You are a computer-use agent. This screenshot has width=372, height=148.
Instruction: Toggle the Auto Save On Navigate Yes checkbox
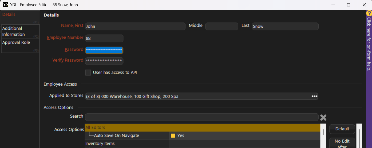(173, 135)
